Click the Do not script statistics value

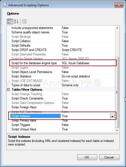tap(88, 76)
